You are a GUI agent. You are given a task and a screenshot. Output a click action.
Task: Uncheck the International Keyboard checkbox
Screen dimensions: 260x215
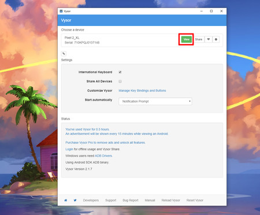tap(120, 72)
